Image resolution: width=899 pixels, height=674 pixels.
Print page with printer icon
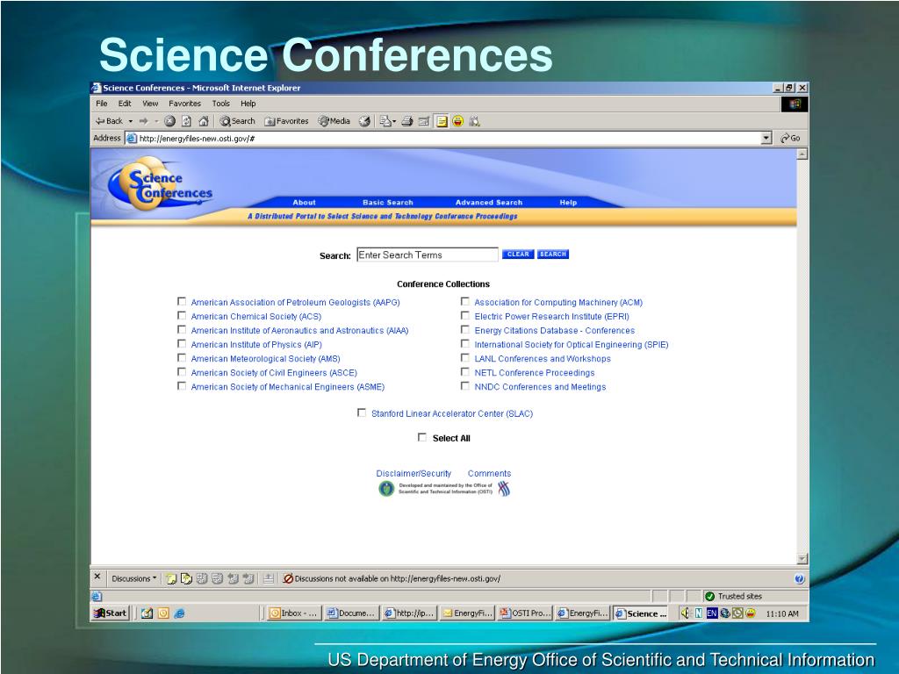pyautogui.click(x=407, y=121)
